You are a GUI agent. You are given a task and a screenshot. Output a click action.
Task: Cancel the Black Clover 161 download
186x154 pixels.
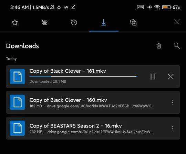pyautogui.click(x=171, y=76)
